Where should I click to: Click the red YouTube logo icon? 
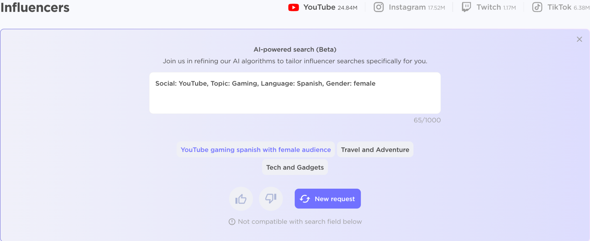click(294, 7)
